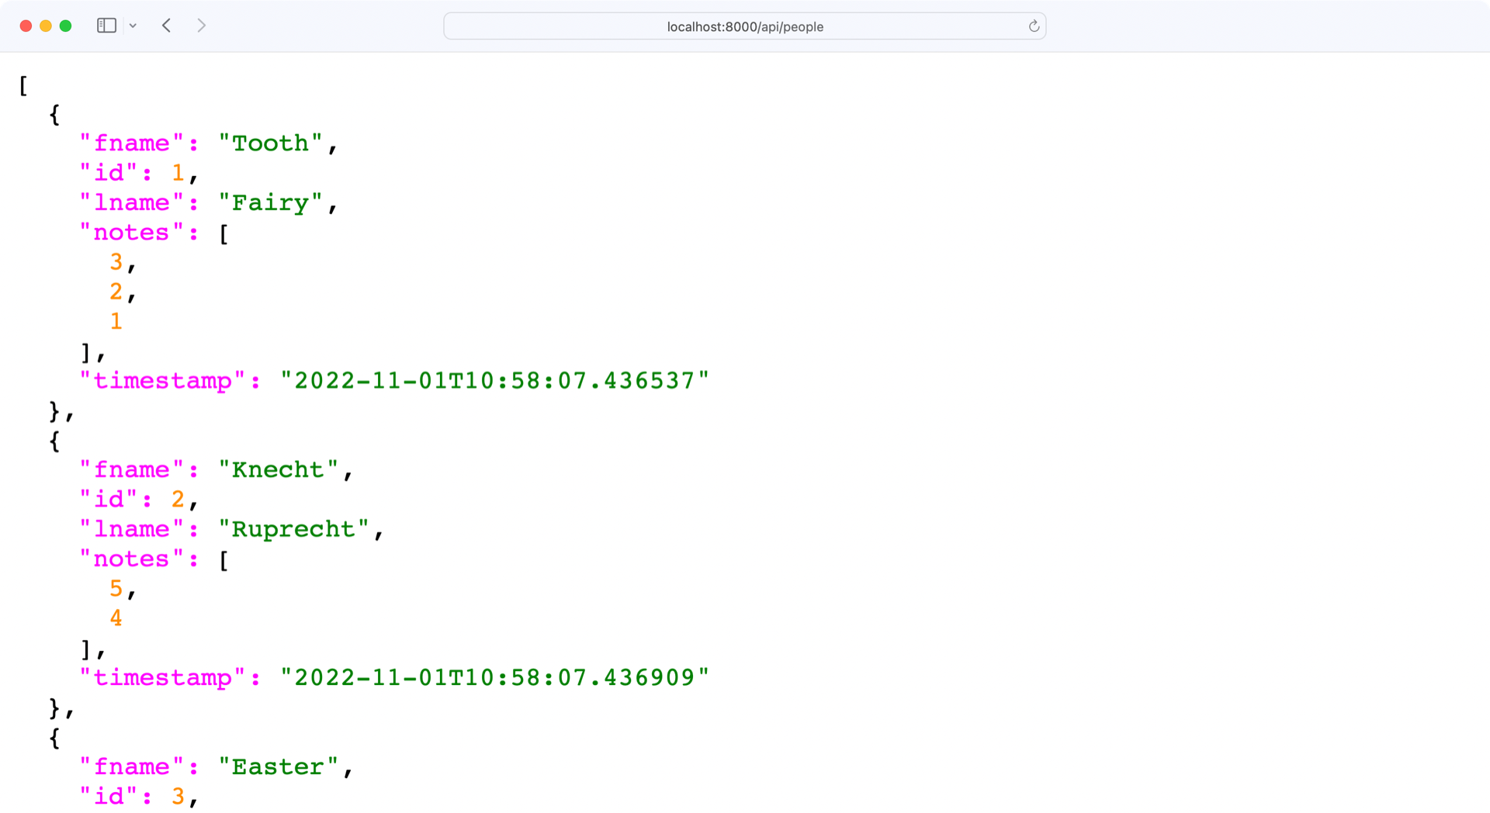Minimize the window with yellow button
The height and width of the screenshot is (813, 1490).
[x=46, y=25]
